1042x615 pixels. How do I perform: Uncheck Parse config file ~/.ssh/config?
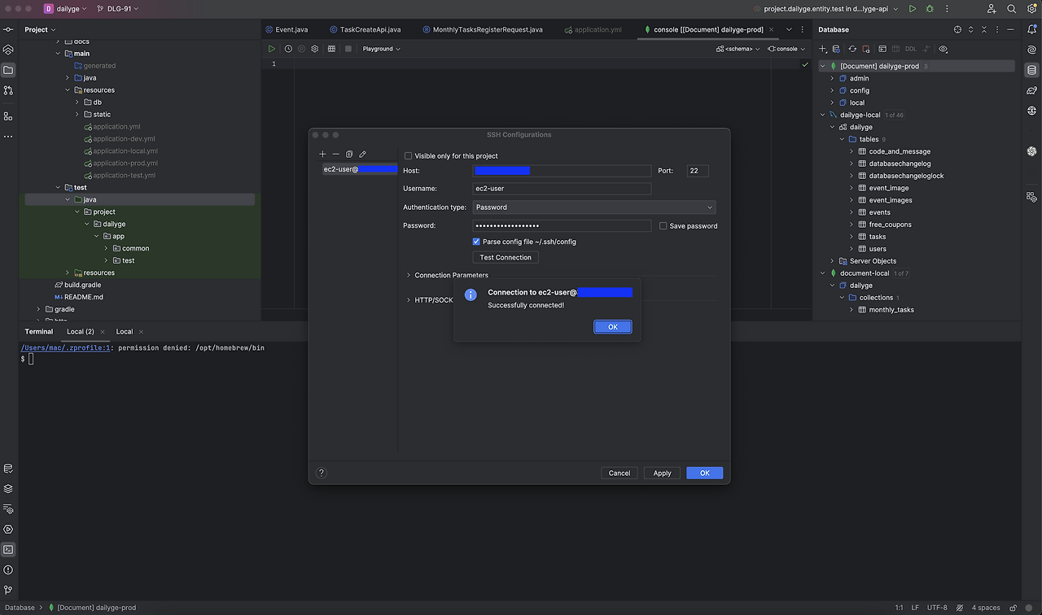coord(476,242)
